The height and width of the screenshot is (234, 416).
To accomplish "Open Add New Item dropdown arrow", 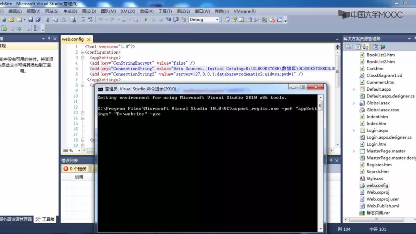I will pos(24,20).
